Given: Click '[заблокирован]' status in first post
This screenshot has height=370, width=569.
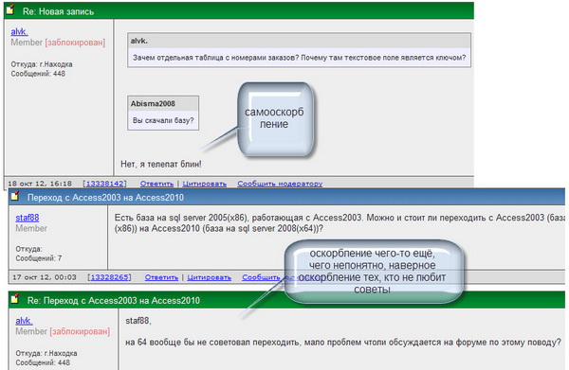Looking at the screenshot, I should (x=75, y=43).
